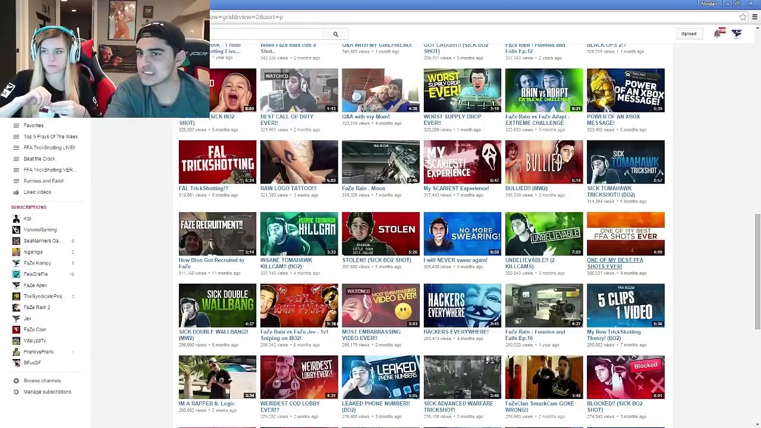Click the SeaNanners channel avatar
The height and width of the screenshot is (428, 761).
pos(17,241)
